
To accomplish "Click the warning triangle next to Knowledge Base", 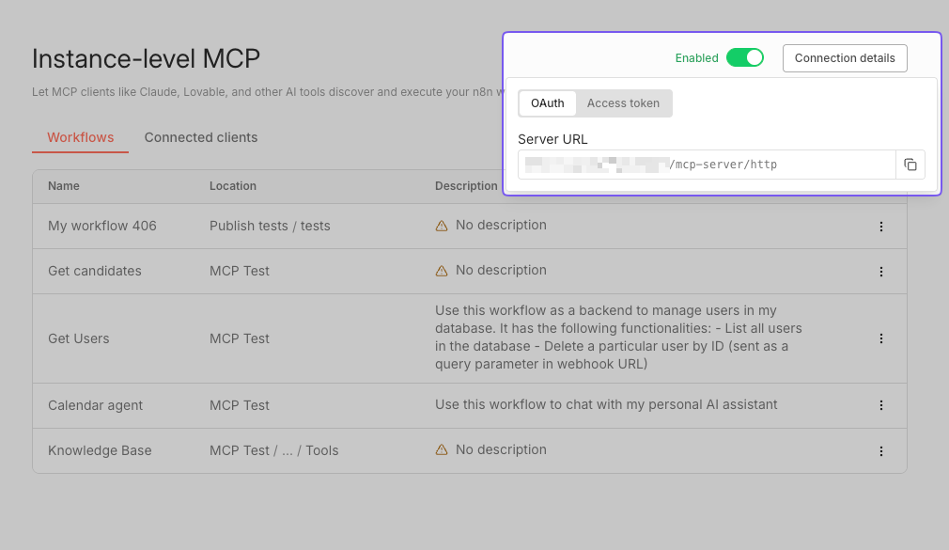I will [x=442, y=449].
